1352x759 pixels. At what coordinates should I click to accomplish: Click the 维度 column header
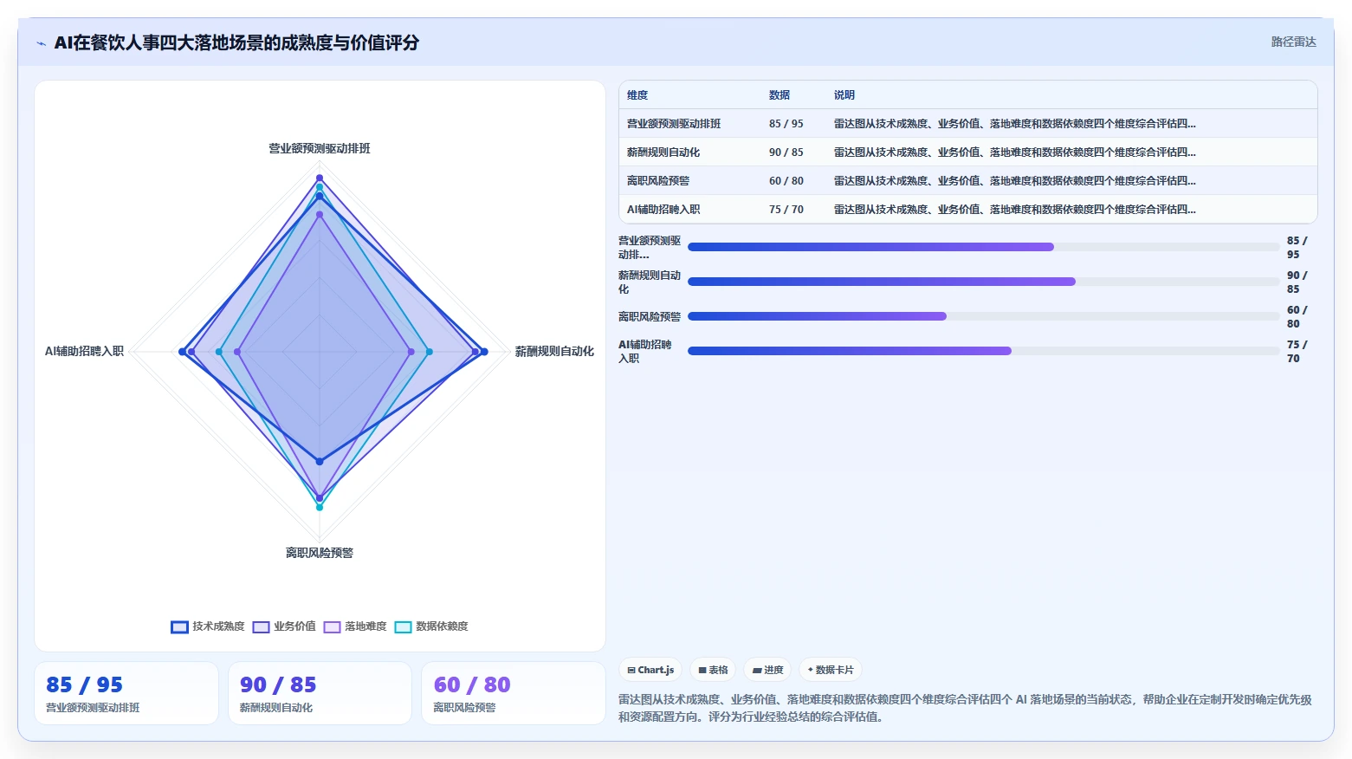[x=637, y=95]
